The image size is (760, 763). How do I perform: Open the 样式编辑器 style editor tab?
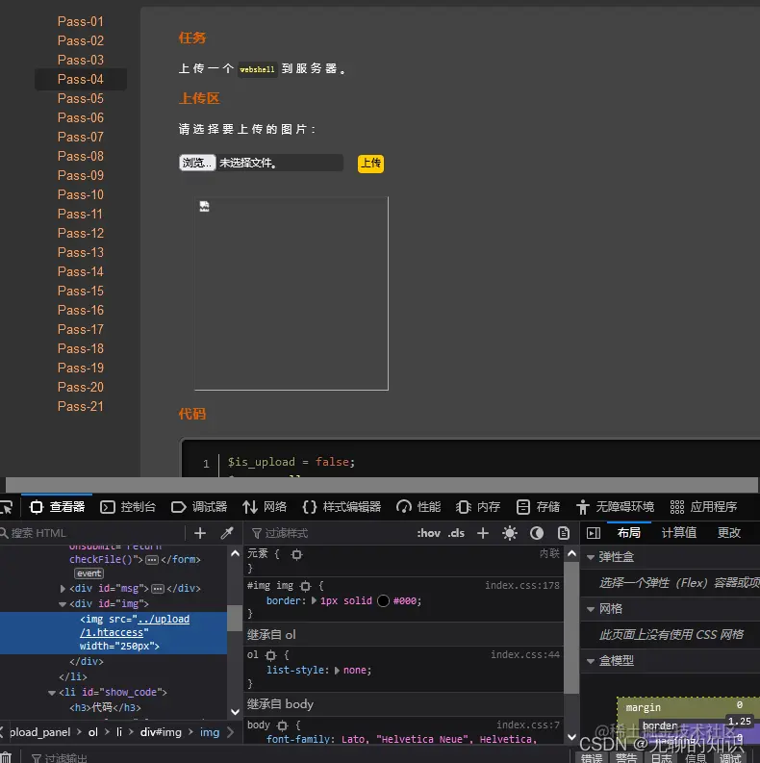(342, 507)
